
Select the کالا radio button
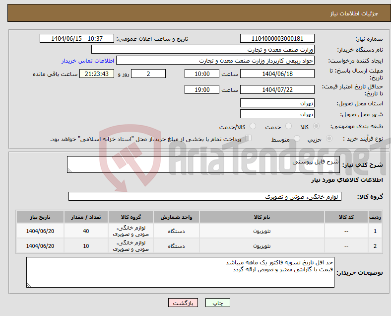(316, 126)
